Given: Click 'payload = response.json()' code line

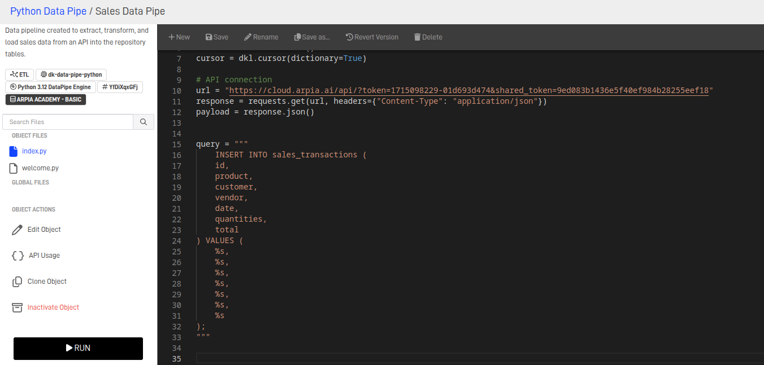Looking at the screenshot, I should (x=255, y=112).
